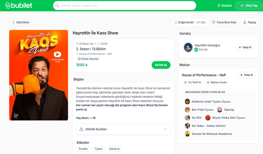Viewport: 263px width, 154px height.
Task: Follow artist Hayrettin Karaoğuz with Takip Et
Action: click(x=245, y=47)
